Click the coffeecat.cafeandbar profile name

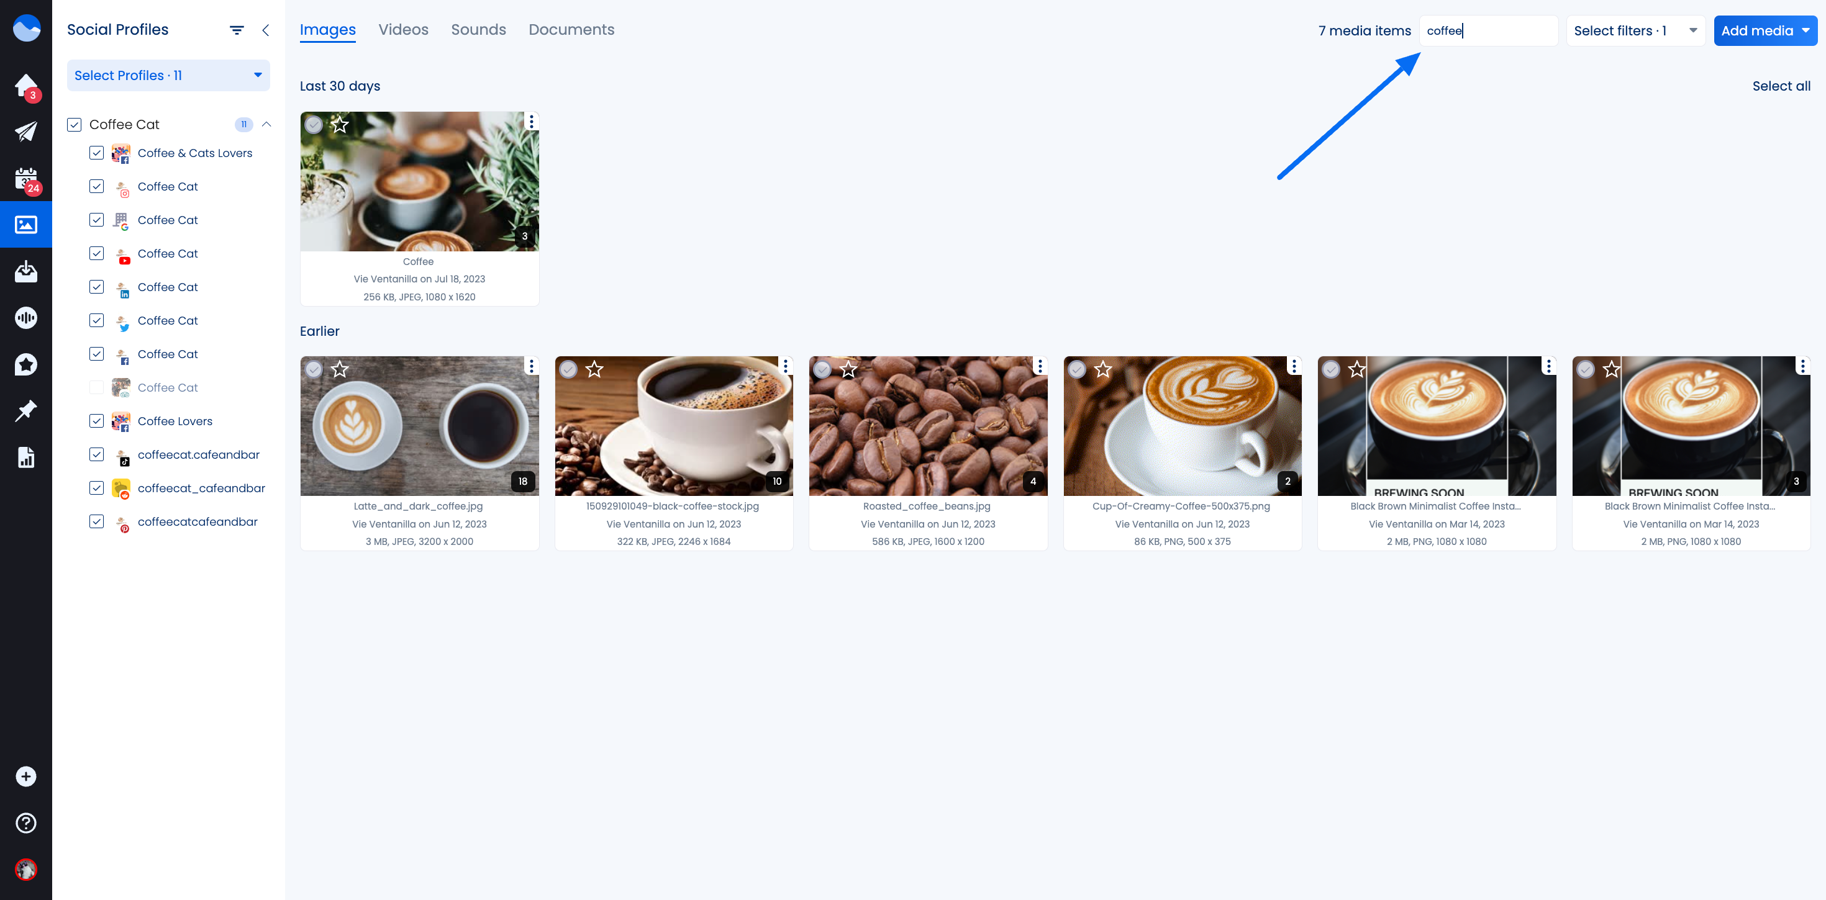pos(199,454)
